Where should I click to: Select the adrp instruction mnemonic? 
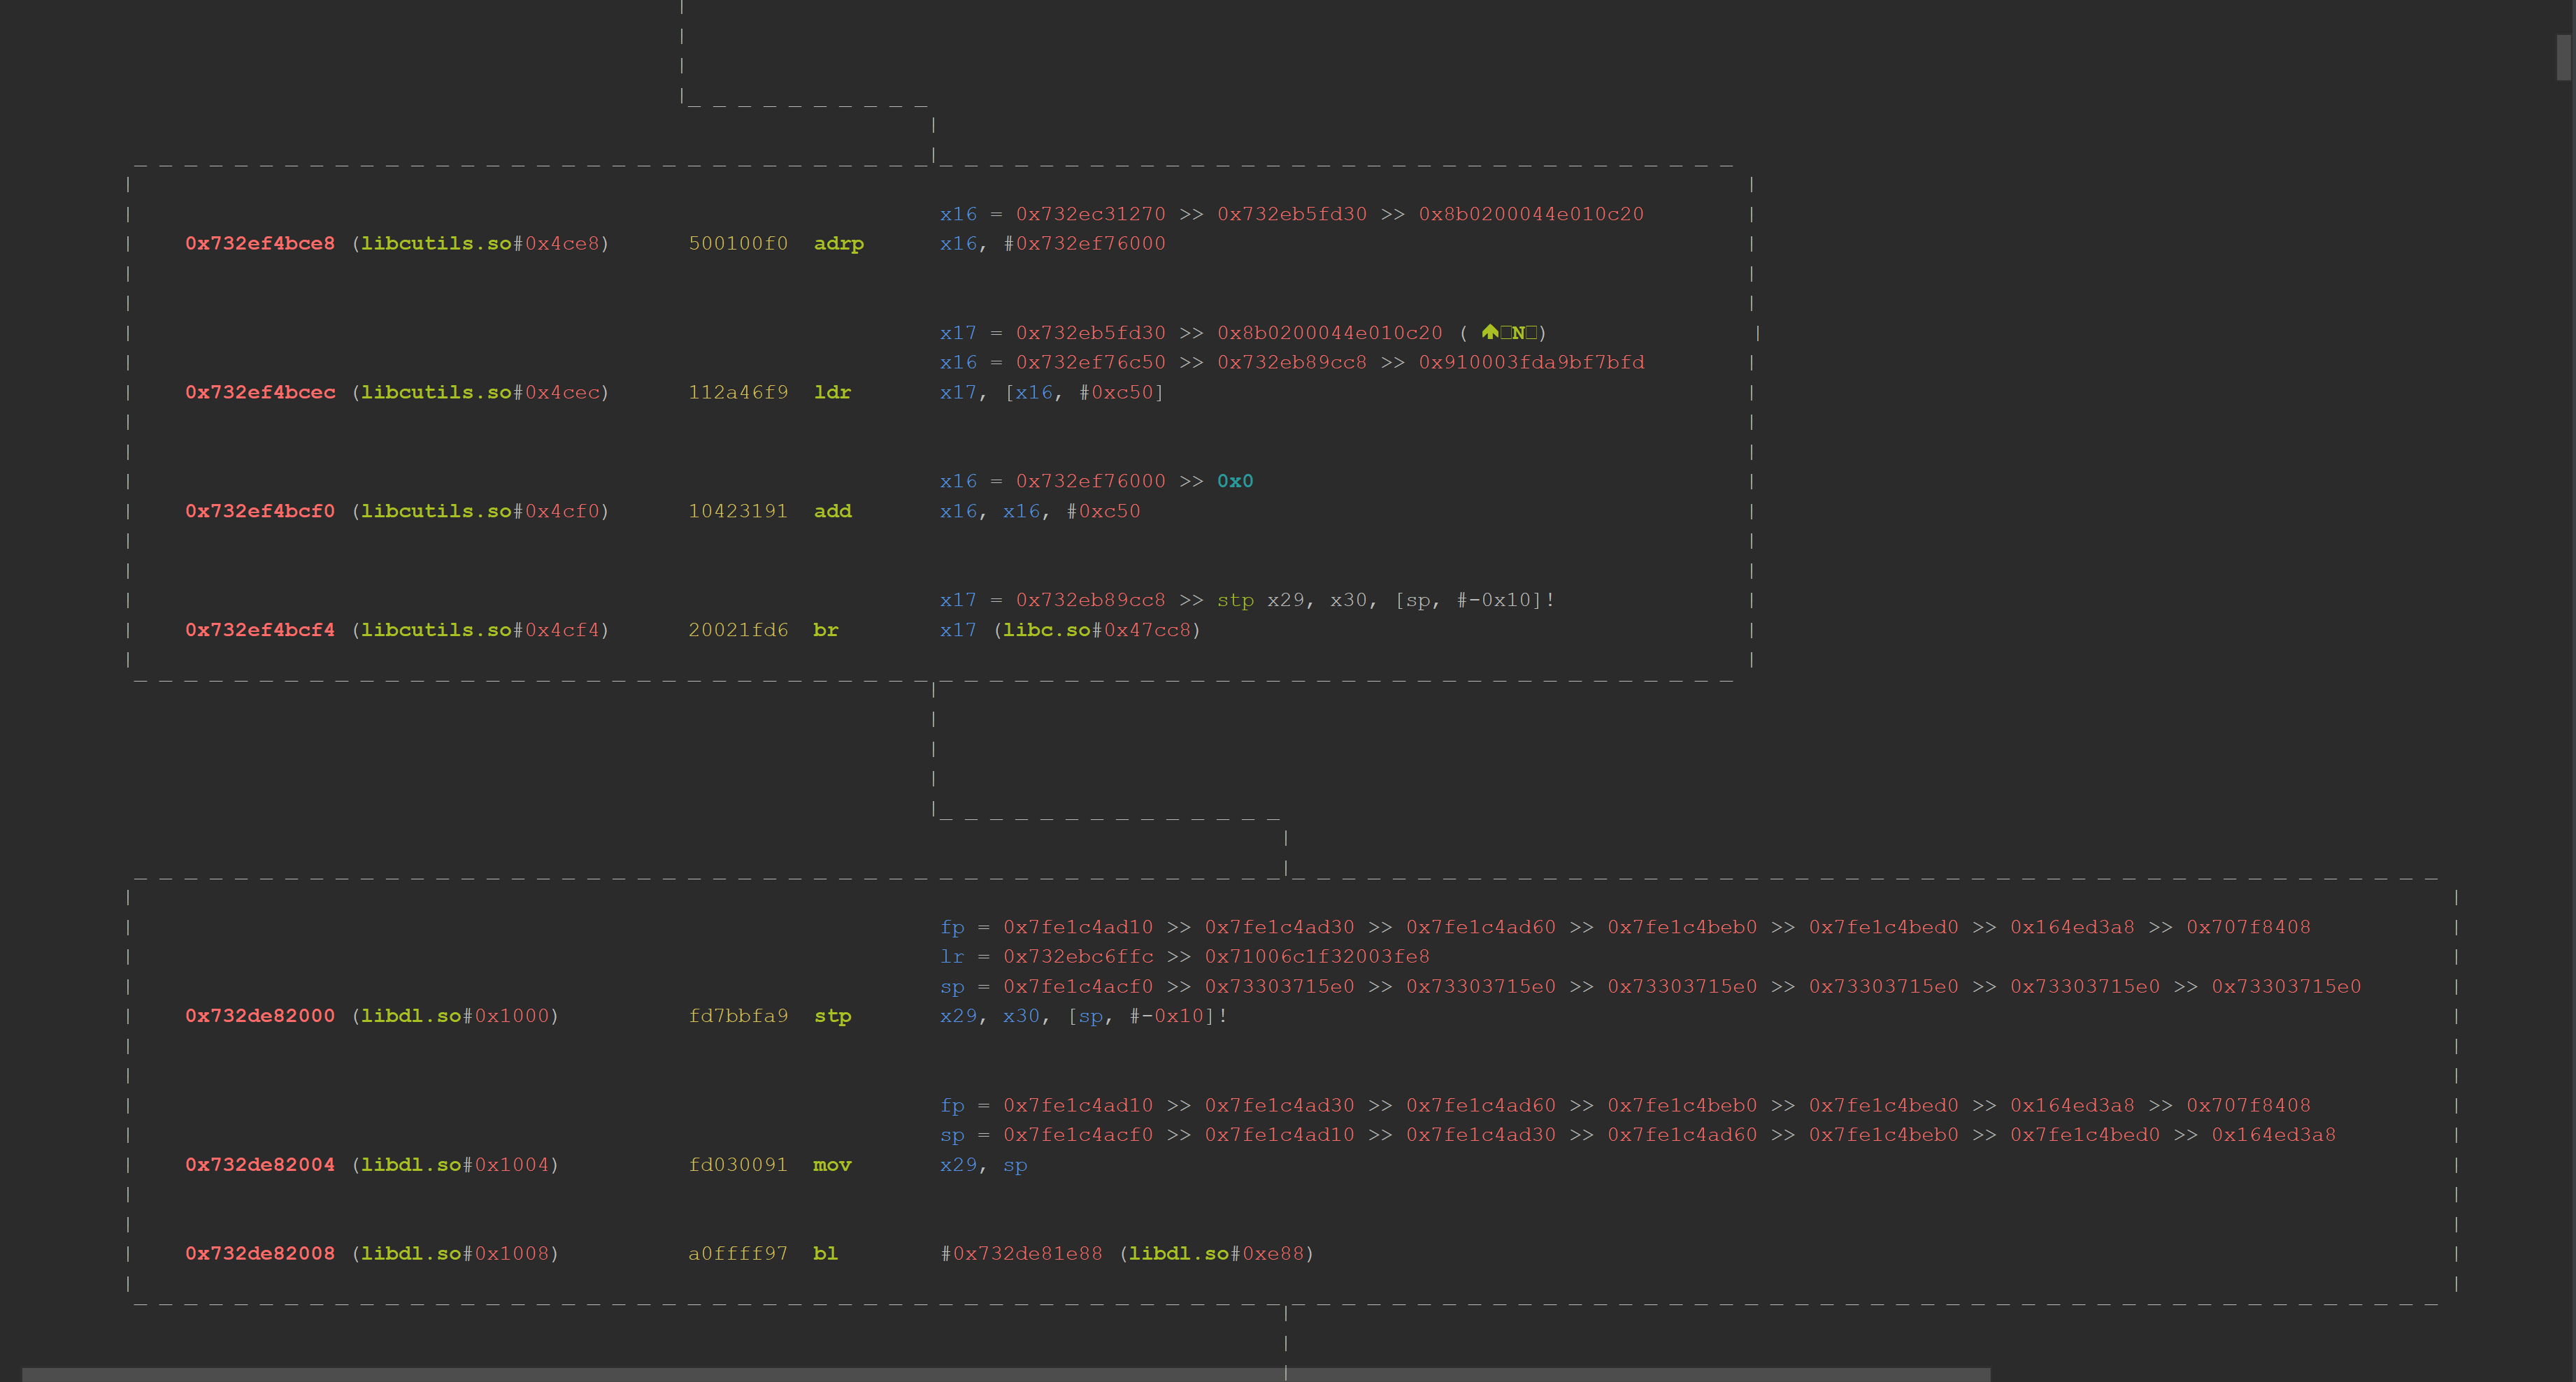tap(838, 244)
